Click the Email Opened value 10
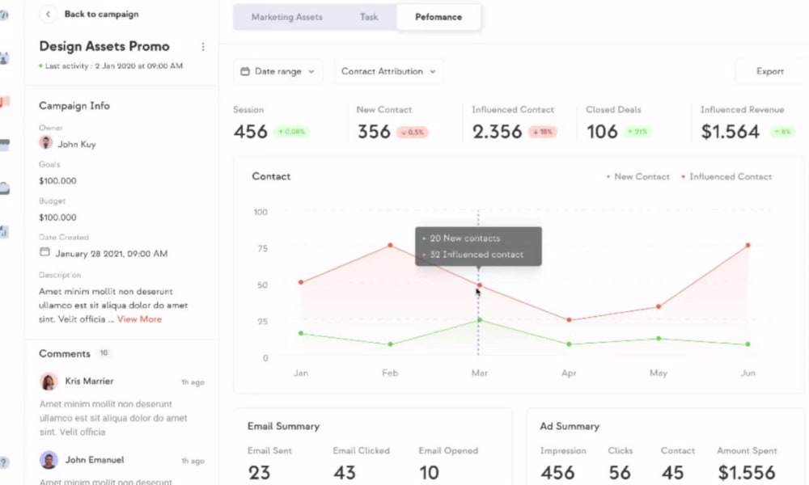 pyautogui.click(x=430, y=473)
